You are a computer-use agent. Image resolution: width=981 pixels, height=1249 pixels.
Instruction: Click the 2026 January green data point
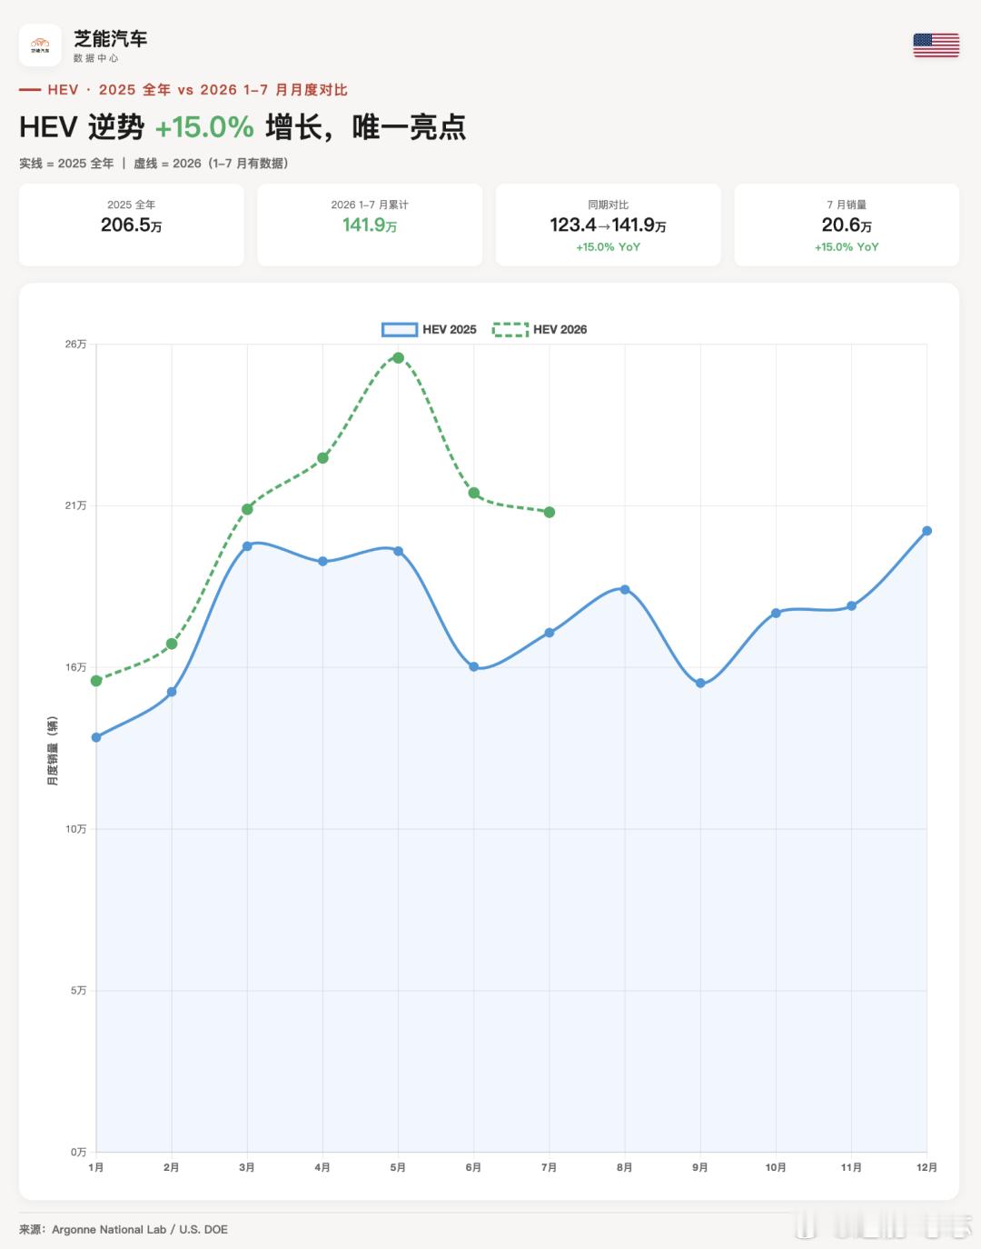pyautogui.click(x=96, y=681)
